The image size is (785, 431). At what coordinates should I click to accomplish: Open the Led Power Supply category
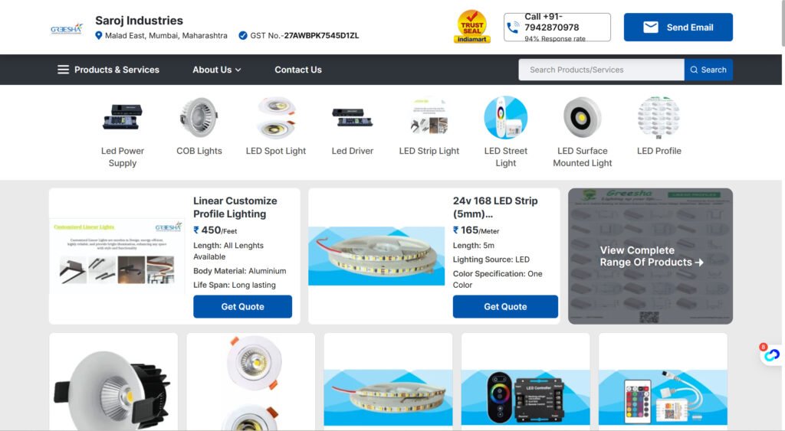click(122, 156)
